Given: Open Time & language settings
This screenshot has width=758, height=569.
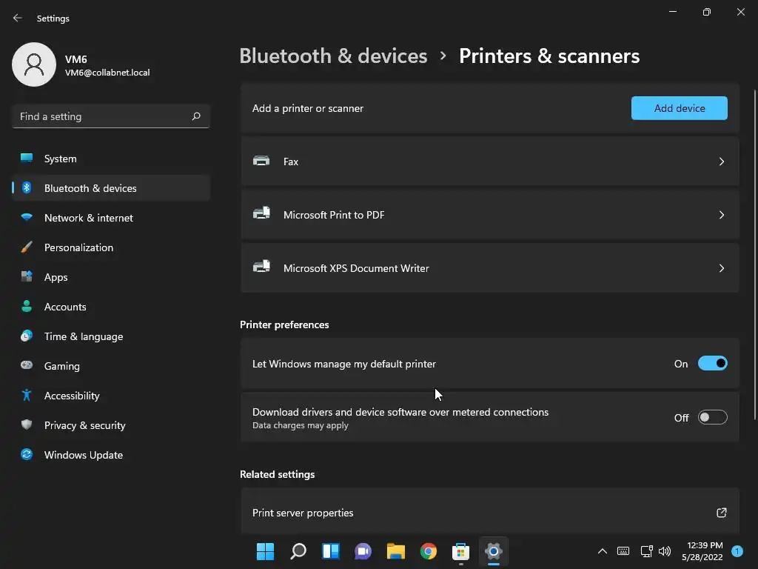Looking at the screenshot, I should coord(111,336).
